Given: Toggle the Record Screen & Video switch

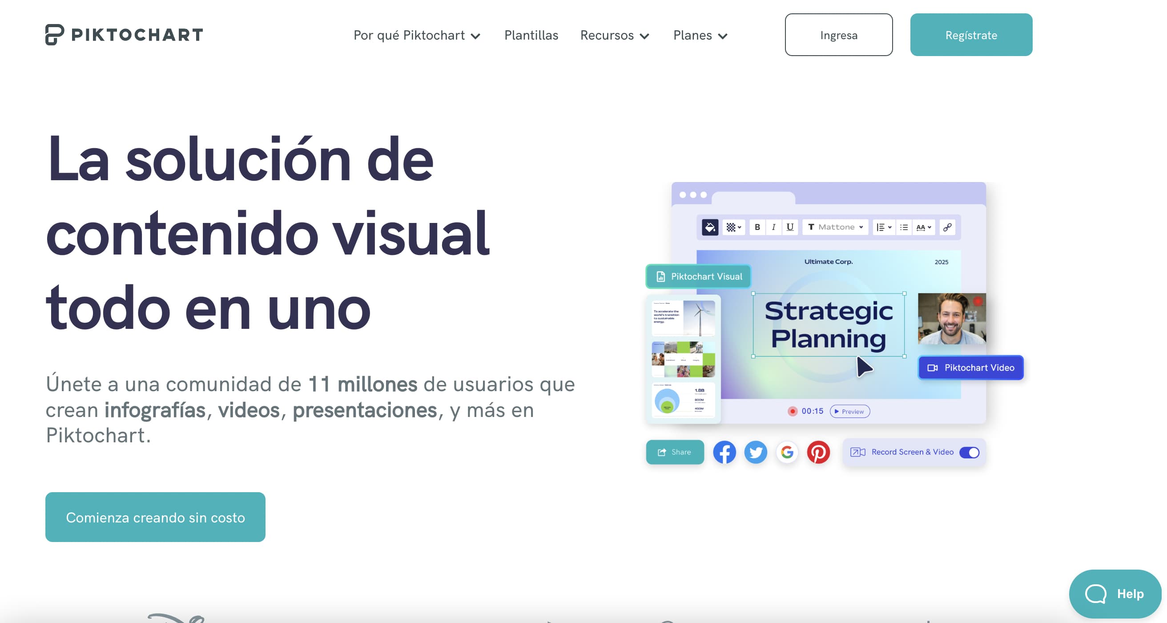Looking at the screenshot, I should [969, 453].
